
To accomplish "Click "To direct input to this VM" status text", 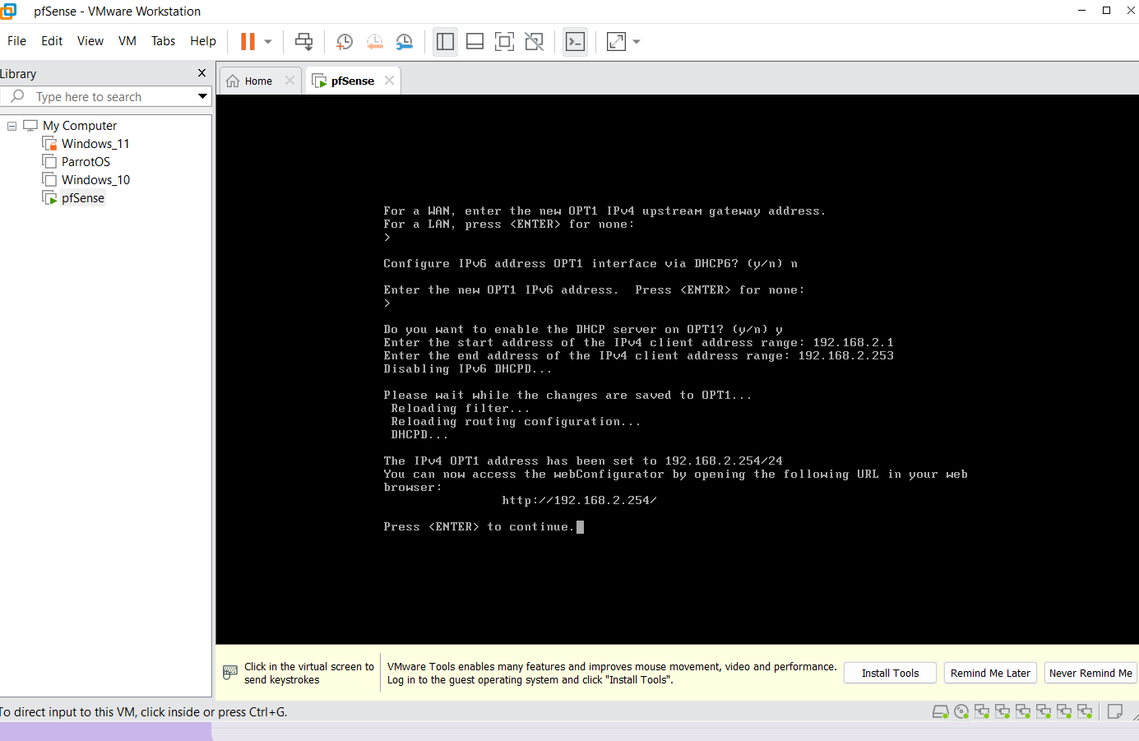I will coord(144,712).
